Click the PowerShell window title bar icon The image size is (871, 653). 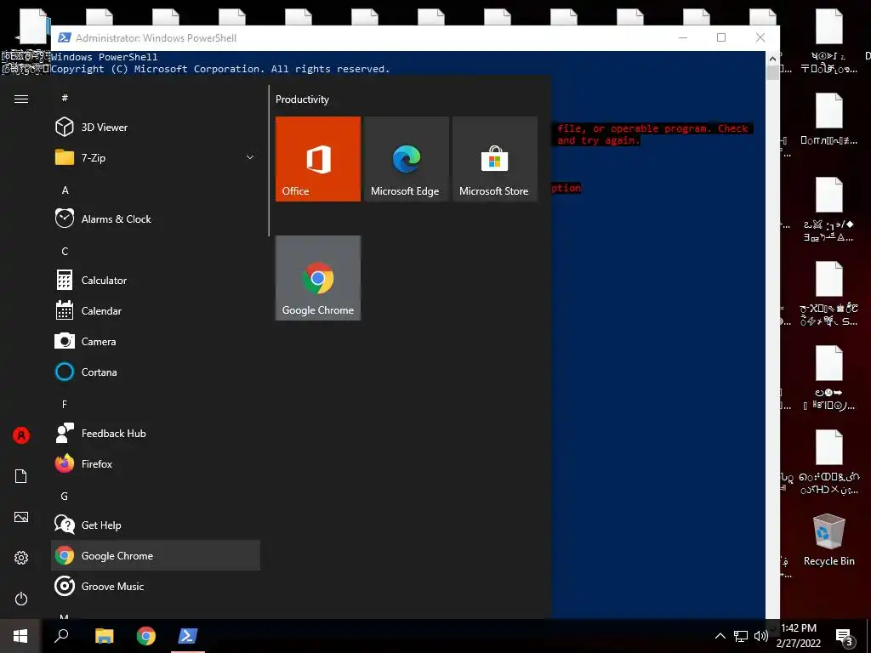coord(65,37)
